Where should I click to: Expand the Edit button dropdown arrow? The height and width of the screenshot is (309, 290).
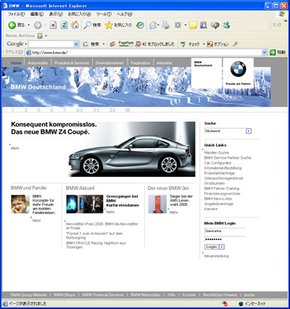[x=186, y=25]
